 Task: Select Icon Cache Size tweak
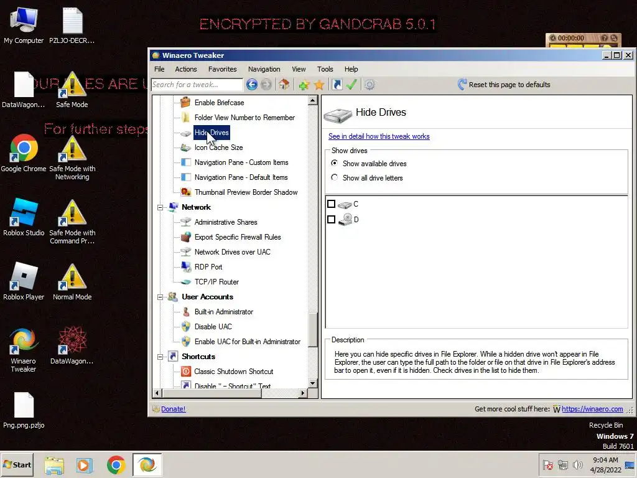tap(218, 148)
